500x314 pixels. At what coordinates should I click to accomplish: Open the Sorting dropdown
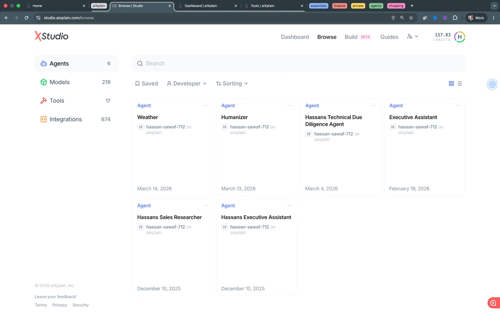click(232, 84)
